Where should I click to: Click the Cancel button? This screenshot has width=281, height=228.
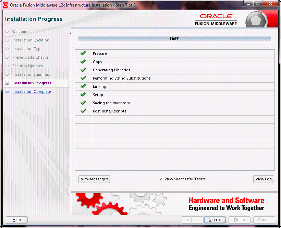coord(264,220)
